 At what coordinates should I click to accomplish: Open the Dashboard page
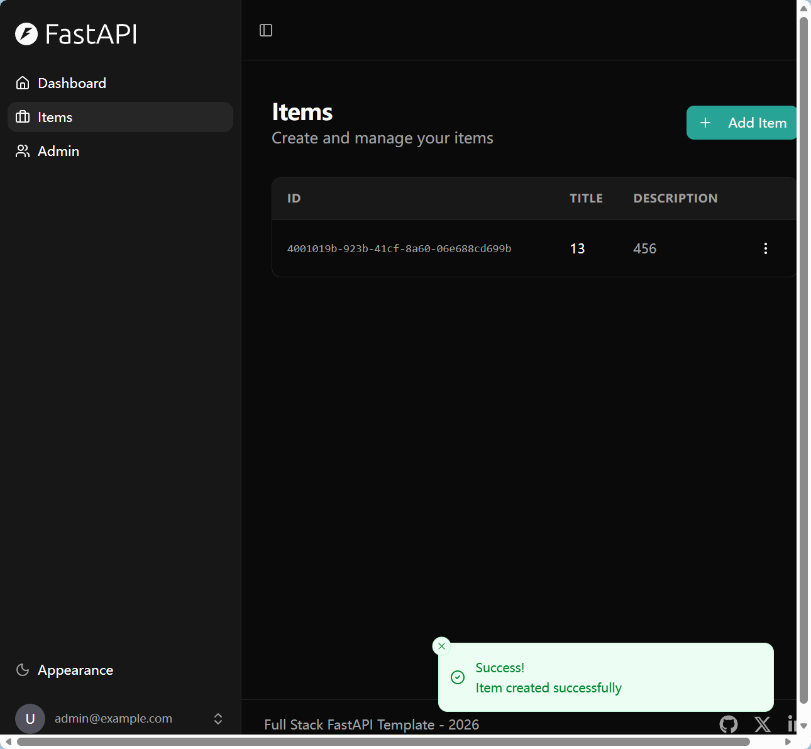click(72, 83)
